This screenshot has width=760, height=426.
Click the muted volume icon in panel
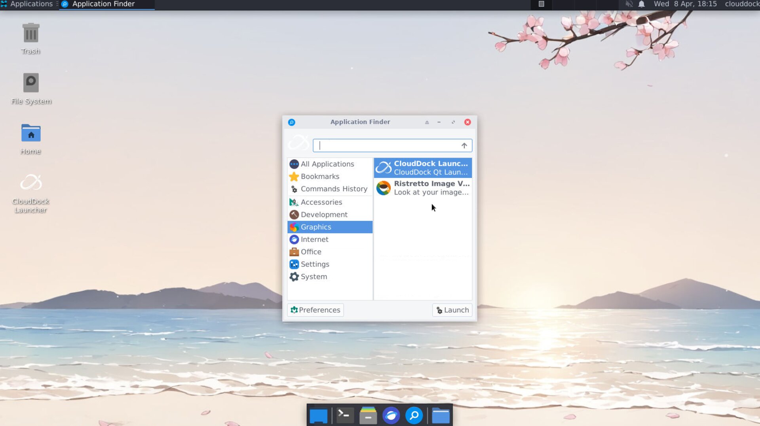pos(629,4)
